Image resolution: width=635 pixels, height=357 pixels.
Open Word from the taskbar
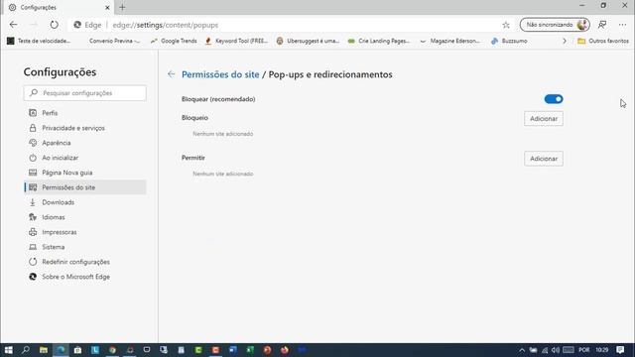233,350
